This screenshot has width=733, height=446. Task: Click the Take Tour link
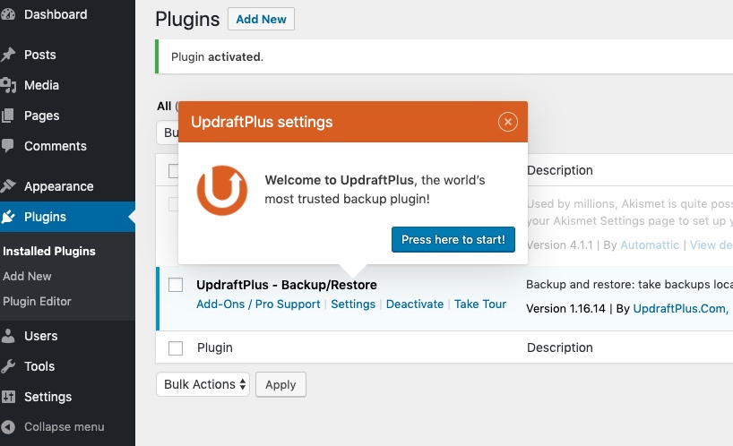(x=480, y=304)
